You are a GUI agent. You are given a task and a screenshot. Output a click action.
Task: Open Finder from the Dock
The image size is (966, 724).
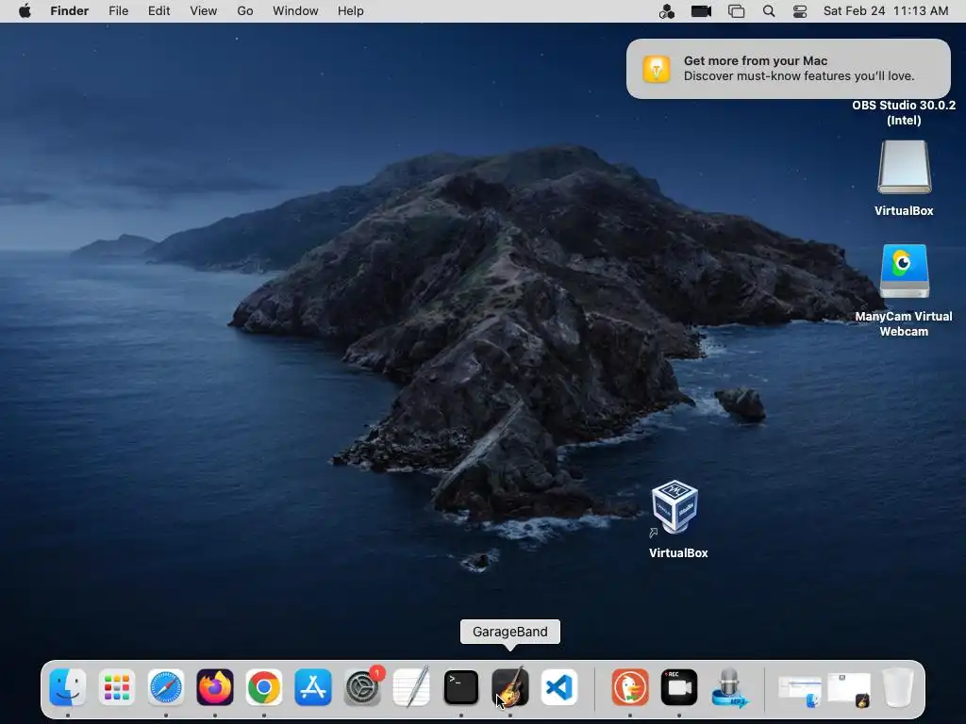click(x=68, y=687)
